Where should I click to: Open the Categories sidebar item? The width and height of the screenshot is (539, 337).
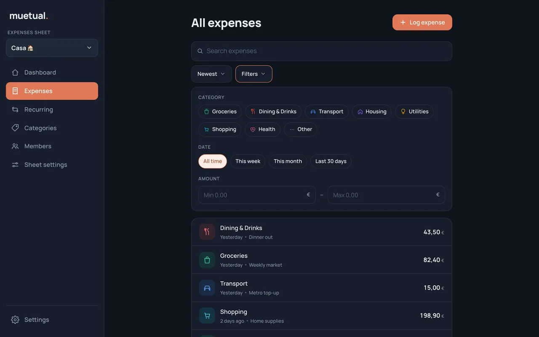pyautogui.click(x=52, y=128)
